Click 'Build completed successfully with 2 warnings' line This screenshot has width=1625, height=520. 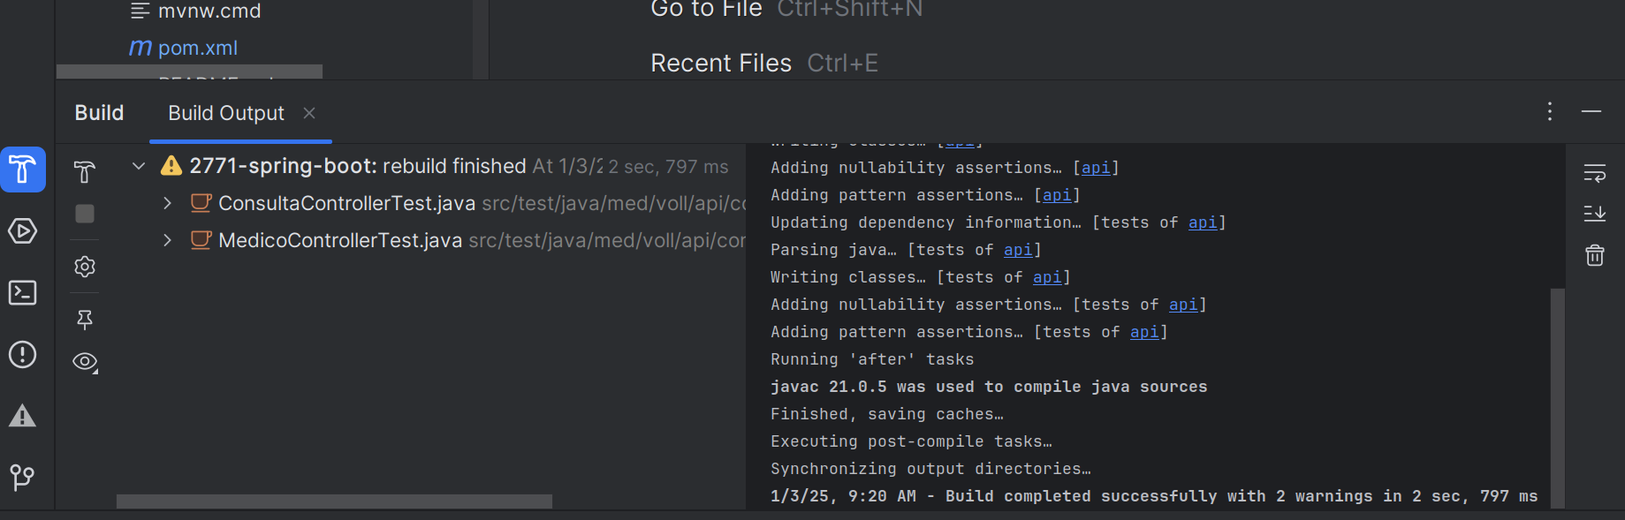pyautogui.click(x=1154, y=496)
